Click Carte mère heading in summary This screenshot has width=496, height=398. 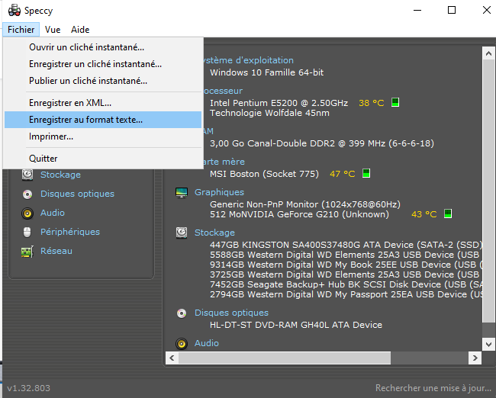pyautogui.click(x=224, y=162)
